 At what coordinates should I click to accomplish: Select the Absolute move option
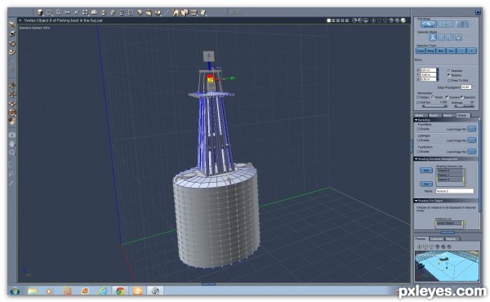(x=449, y=70)
